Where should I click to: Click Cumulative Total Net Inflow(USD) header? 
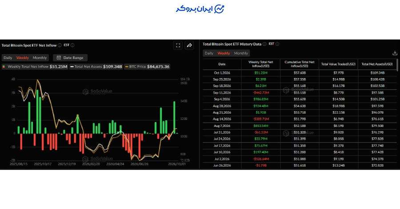tap(300, 64)
